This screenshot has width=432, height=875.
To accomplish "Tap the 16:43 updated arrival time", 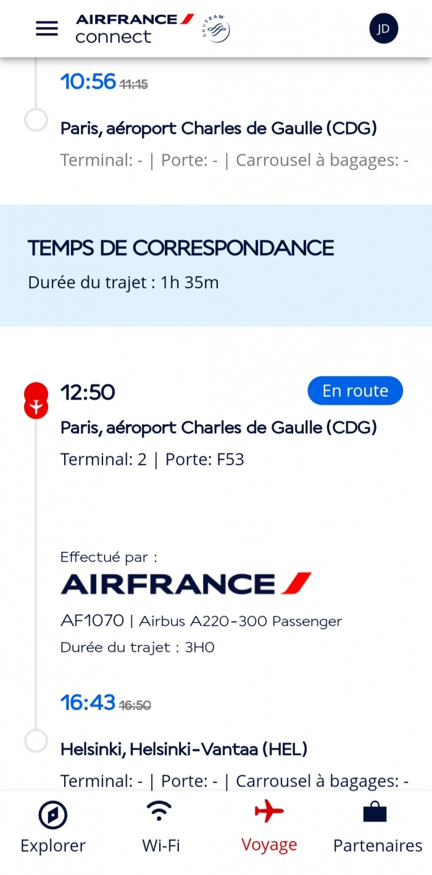I will (x=88, y=703).
